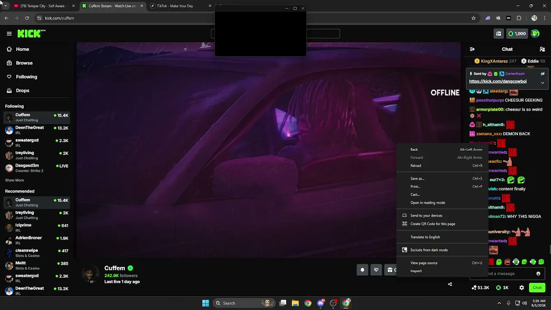Open the Kick user avatar menu
Viewport: 551px width, 310px height.
click(x=535, y=34)
